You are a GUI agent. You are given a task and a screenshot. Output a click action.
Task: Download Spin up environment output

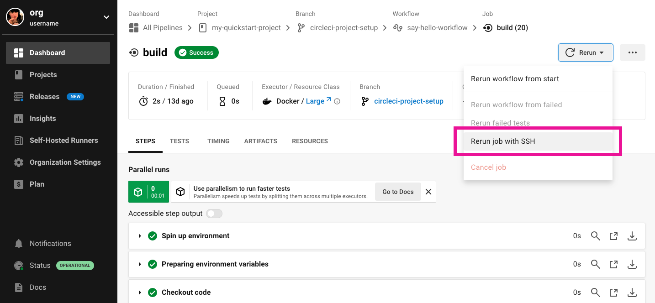click(x=632, y=236)
